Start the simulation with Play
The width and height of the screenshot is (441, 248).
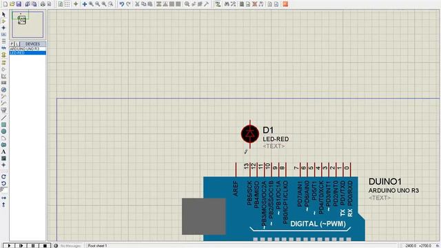point(9,245)
